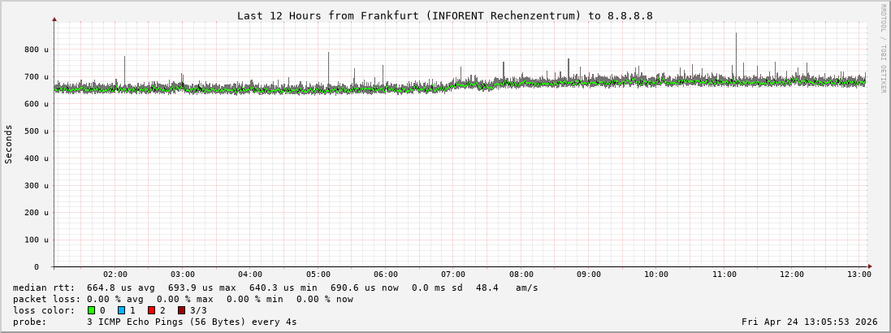The width and height of the screenshot is (891, 333).
Task: Click the green loss color swatch for 0
Action: [91, 310]
